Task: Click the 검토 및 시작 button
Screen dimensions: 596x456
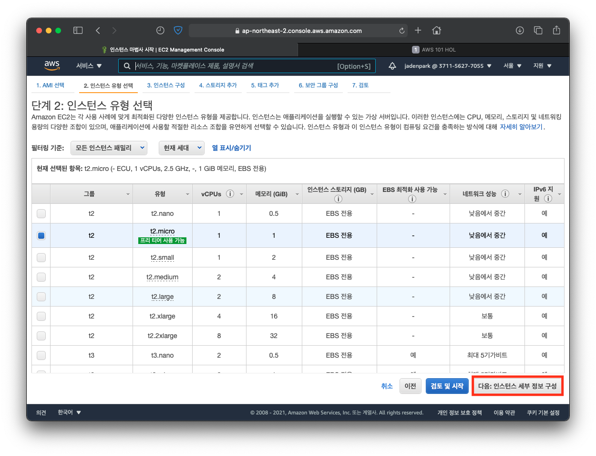Action: tap(447, 386)
